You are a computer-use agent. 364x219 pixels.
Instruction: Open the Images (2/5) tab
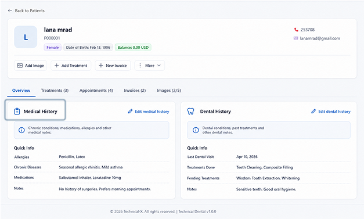coord(169,91)
